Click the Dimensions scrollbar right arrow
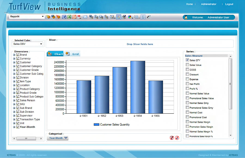Viewport: 245px width, 158px height. pyautogui.click(x=41, y=138)
